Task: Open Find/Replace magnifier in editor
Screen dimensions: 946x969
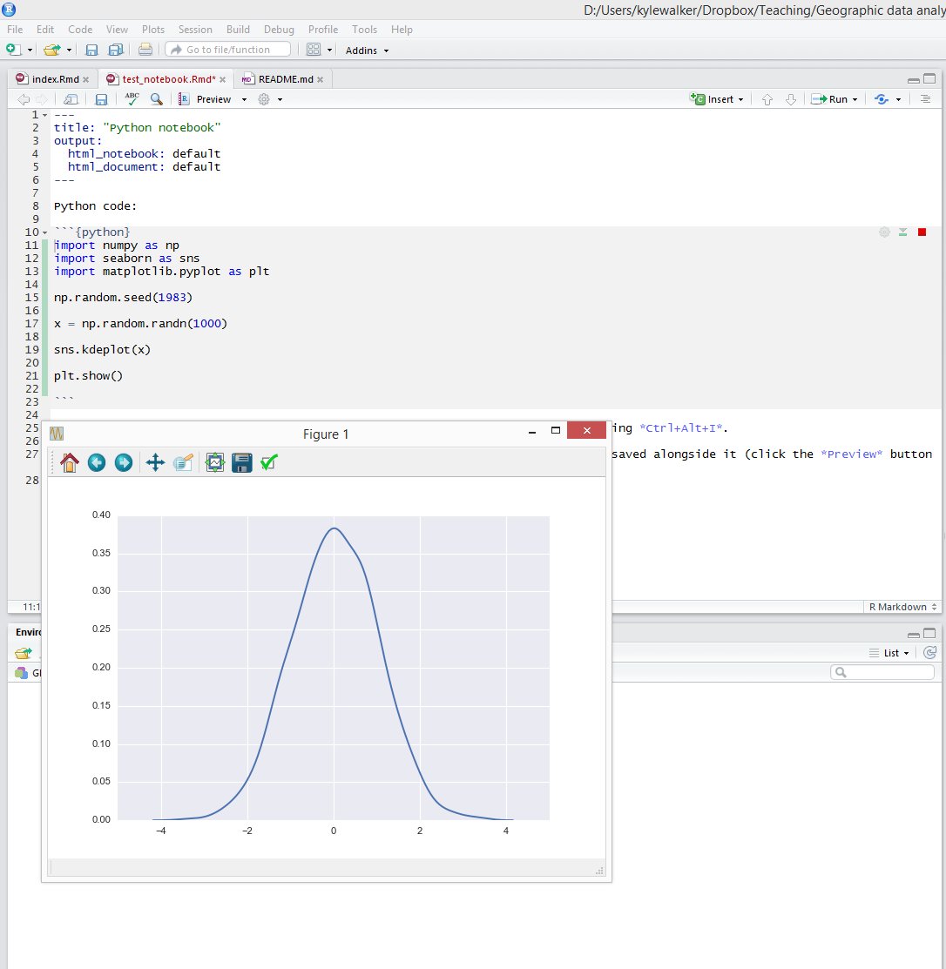Action: (x=157, y=99)
